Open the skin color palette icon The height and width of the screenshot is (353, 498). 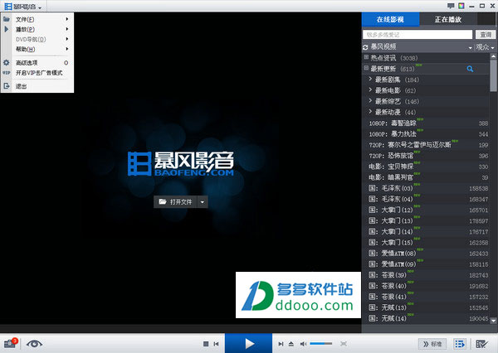461,6
